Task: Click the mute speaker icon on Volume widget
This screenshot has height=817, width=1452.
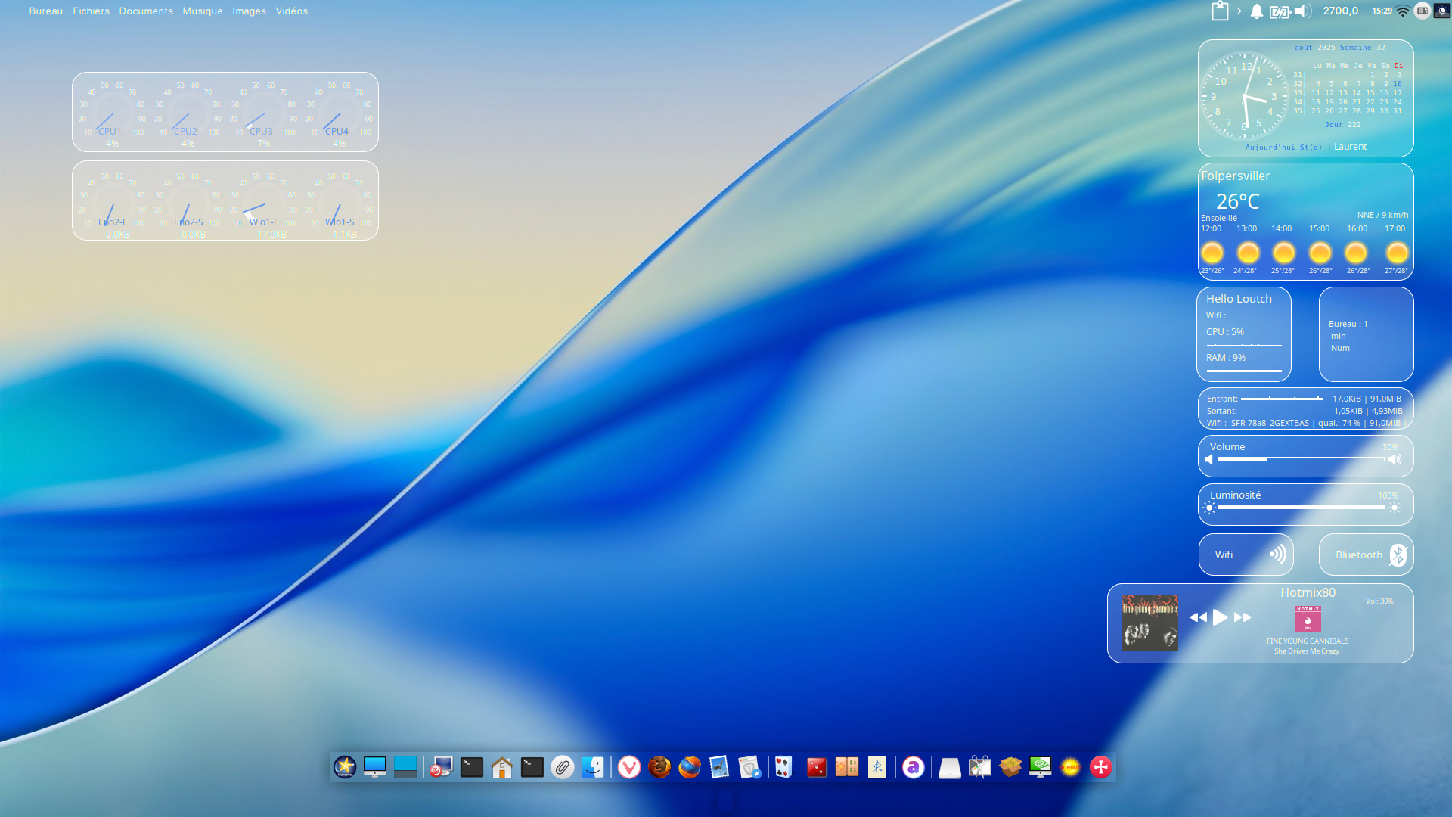Action: click(1208, 459)
